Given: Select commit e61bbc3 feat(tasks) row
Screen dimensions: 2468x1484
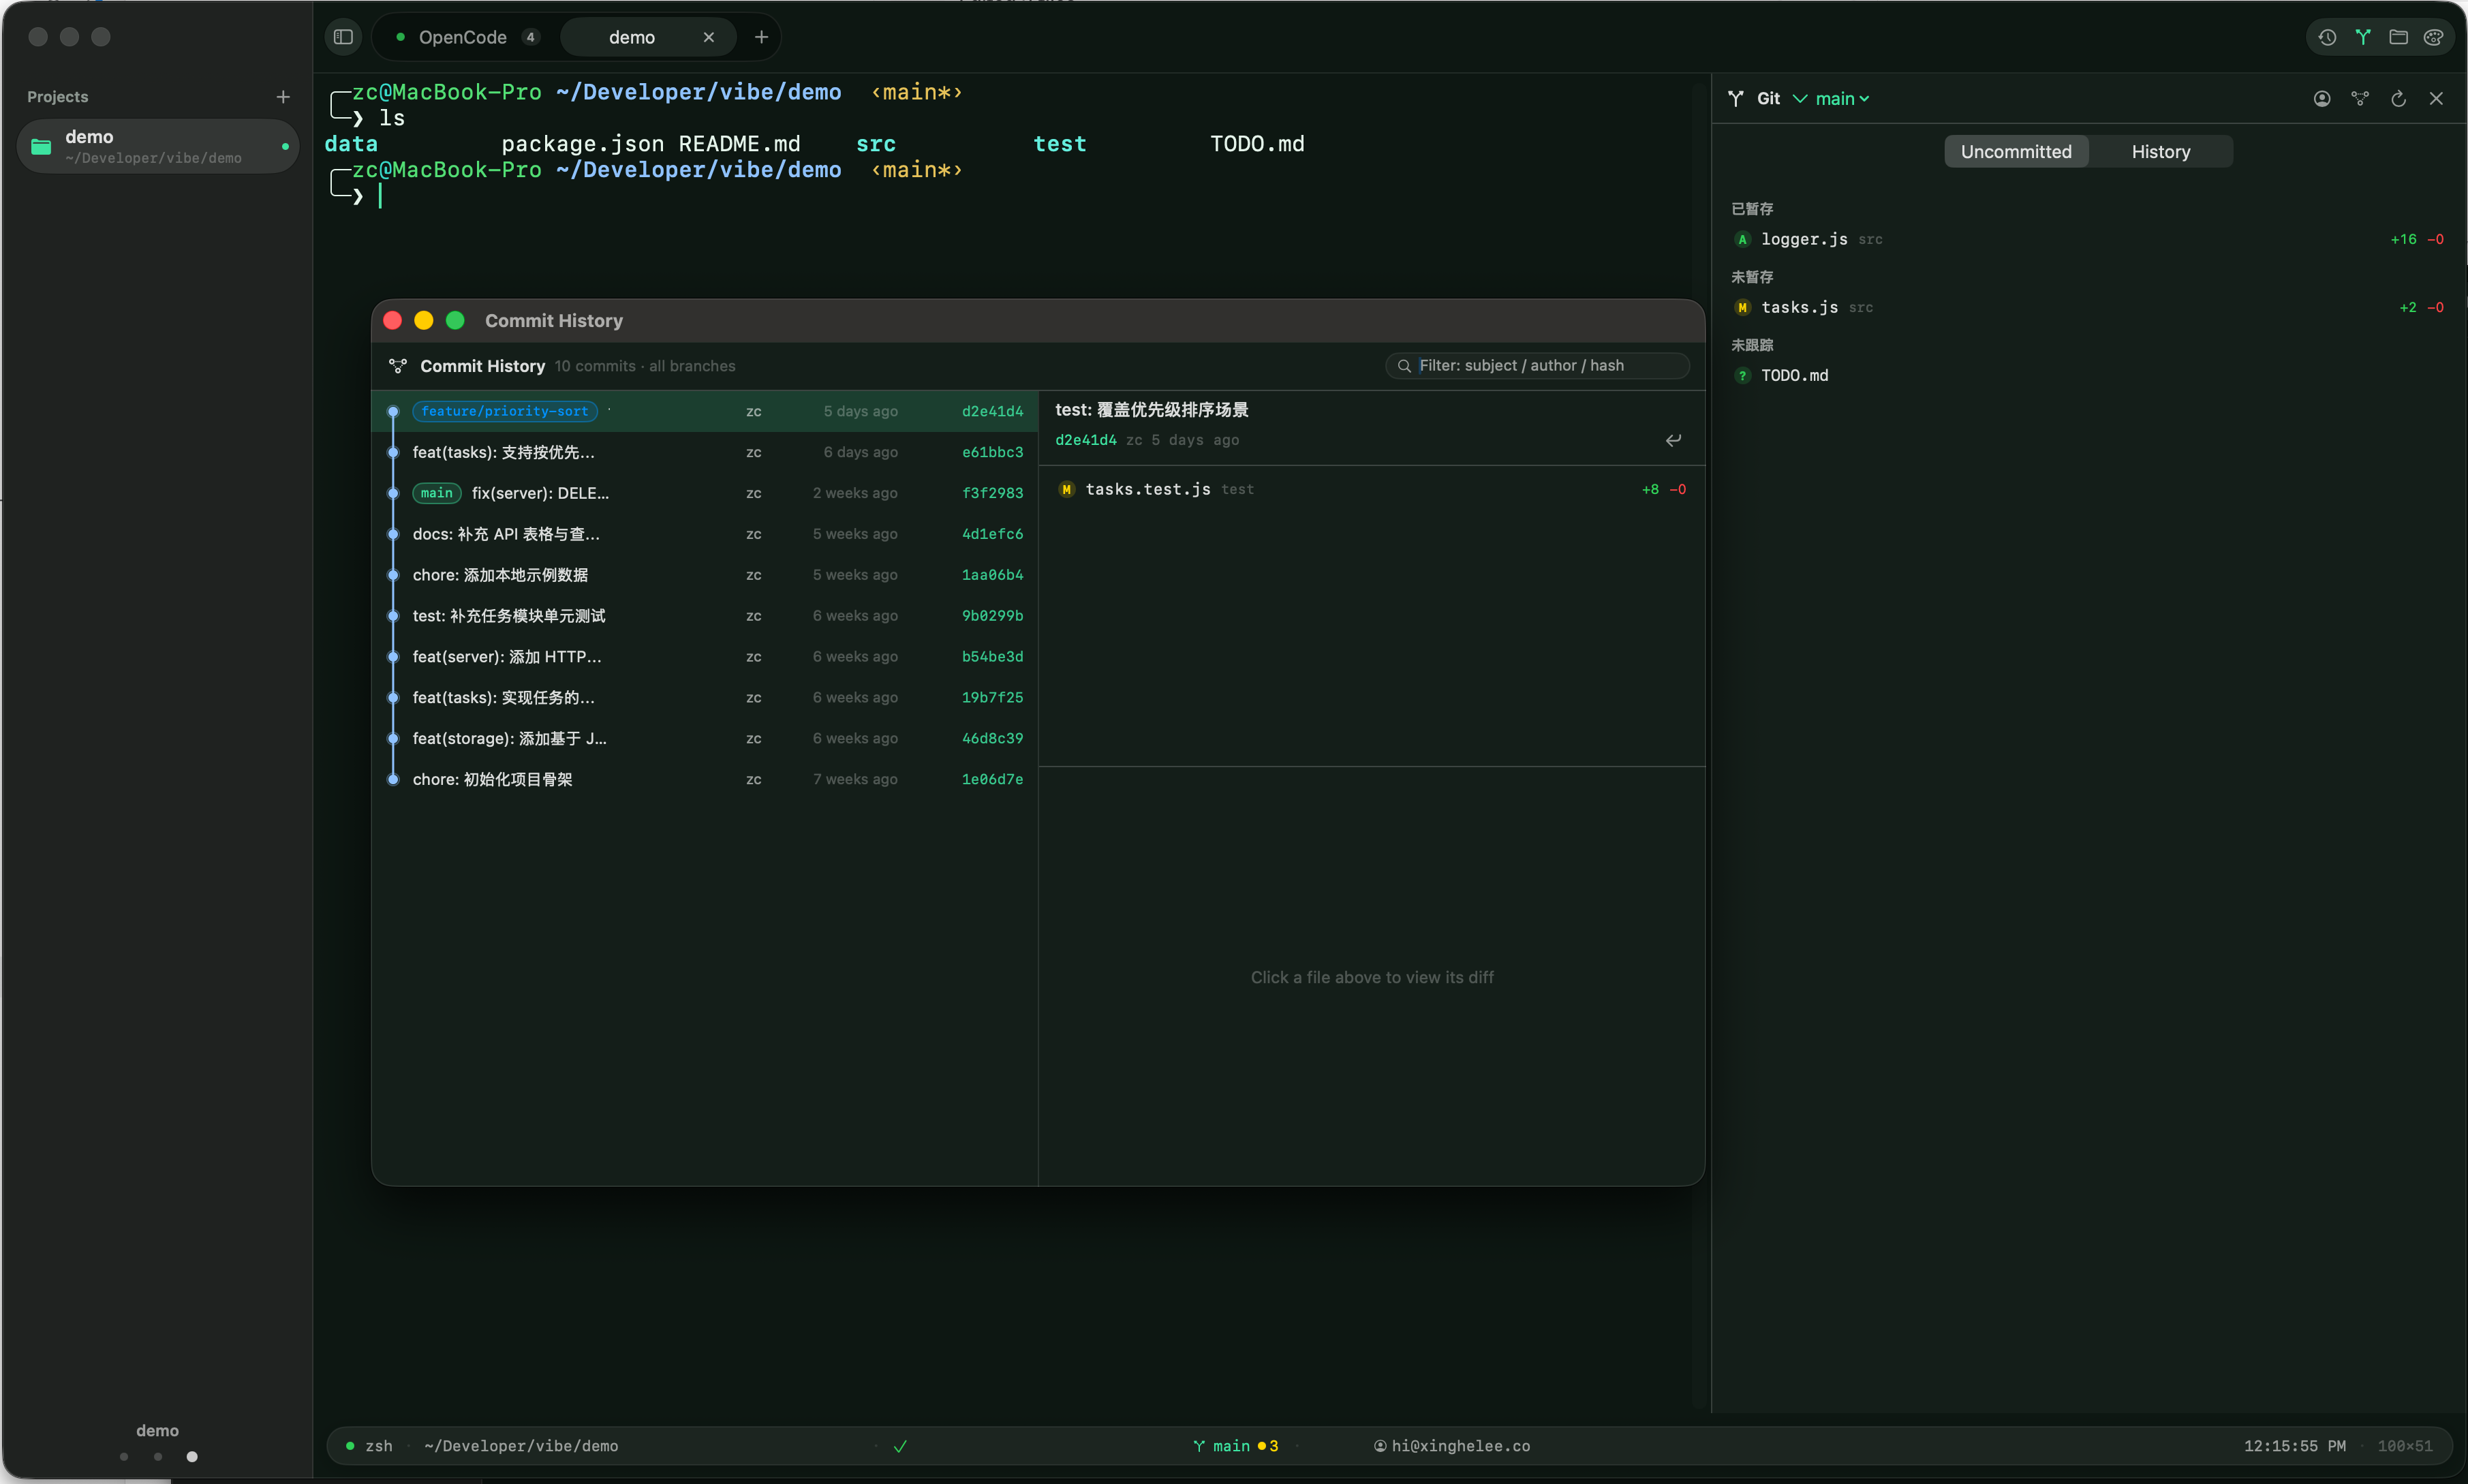Looking at the screenshot, I should 705,452.
